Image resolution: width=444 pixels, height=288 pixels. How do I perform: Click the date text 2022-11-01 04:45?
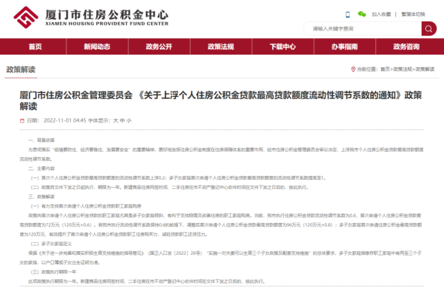coord(65,120)
